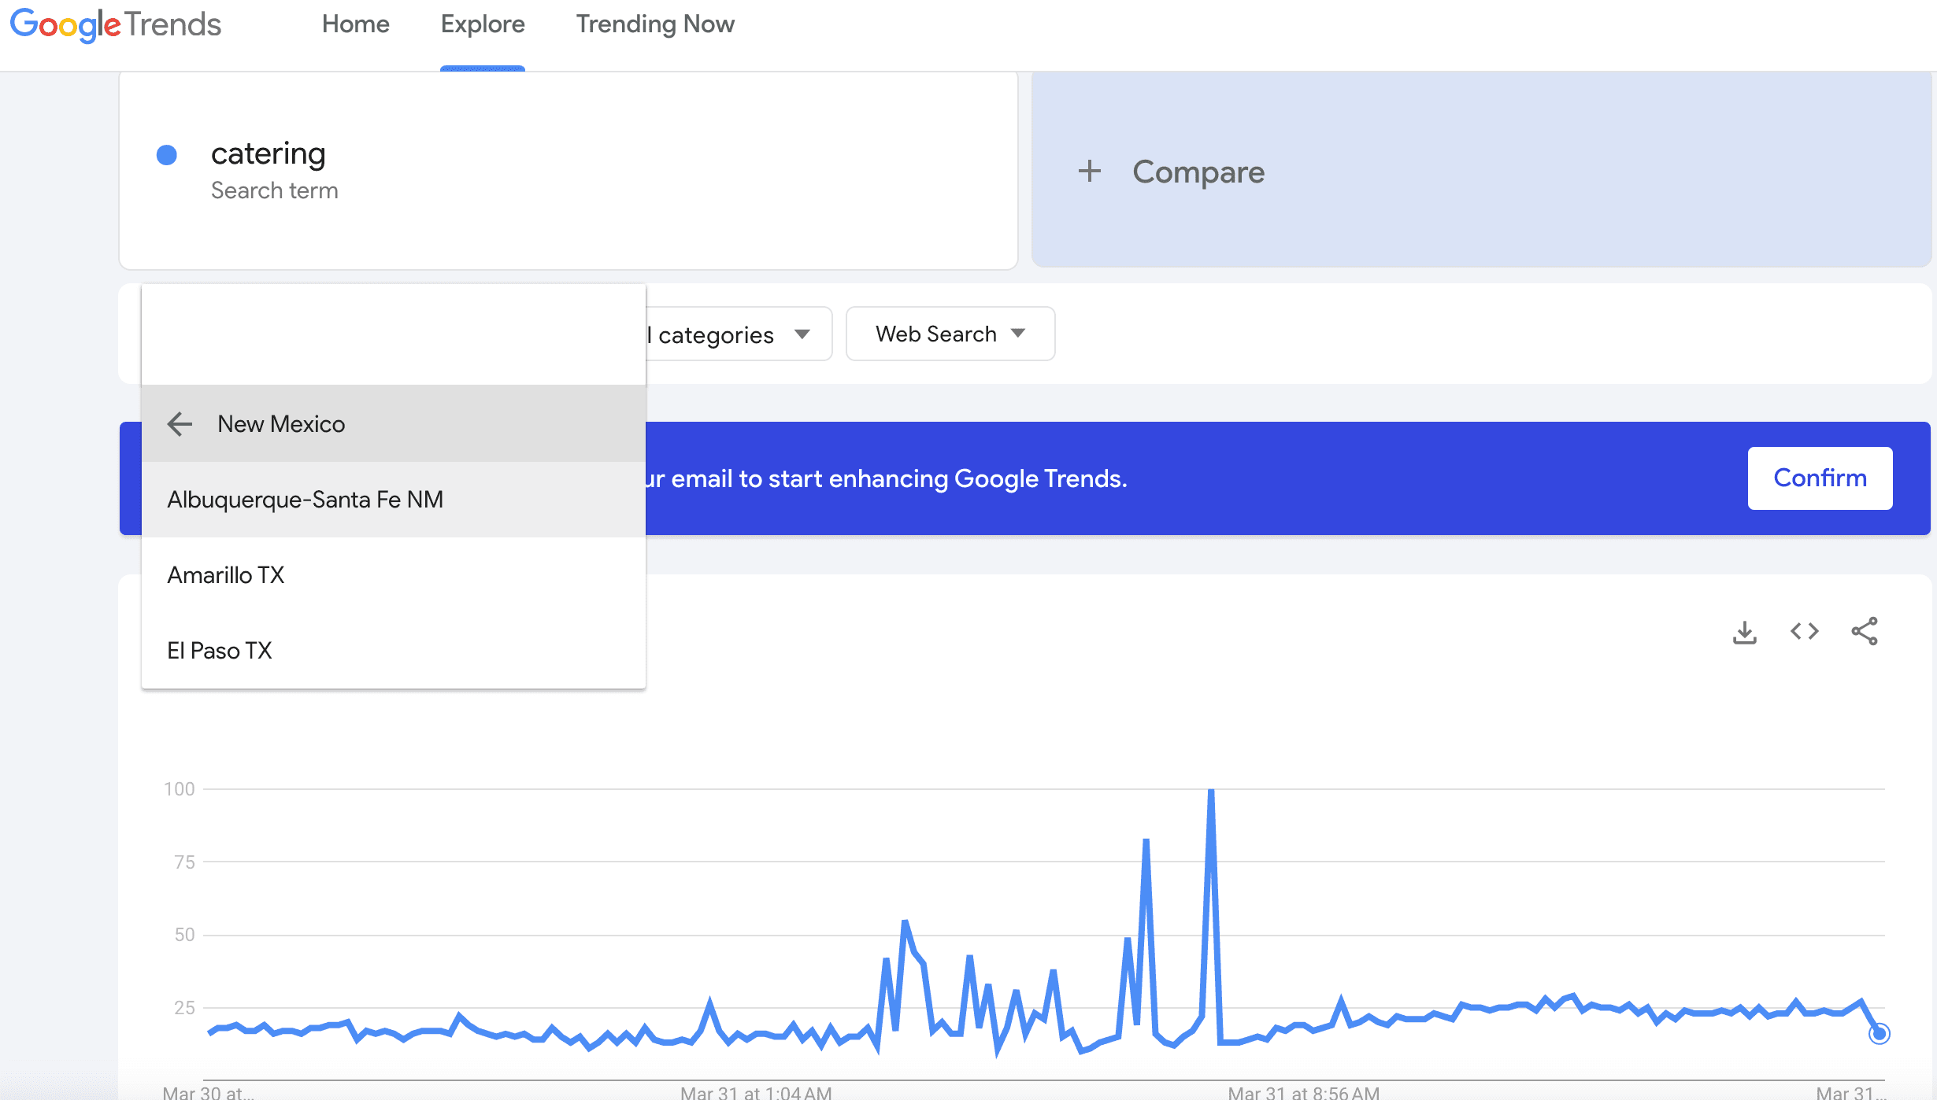
Task: Click the back arrow beside New Mexico
Action: [x=180, y=424]
